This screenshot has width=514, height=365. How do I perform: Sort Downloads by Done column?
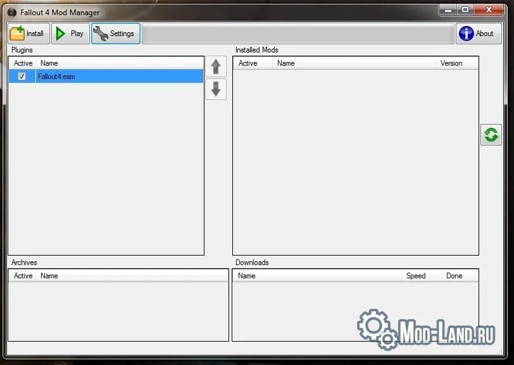(x=460, y=276)
